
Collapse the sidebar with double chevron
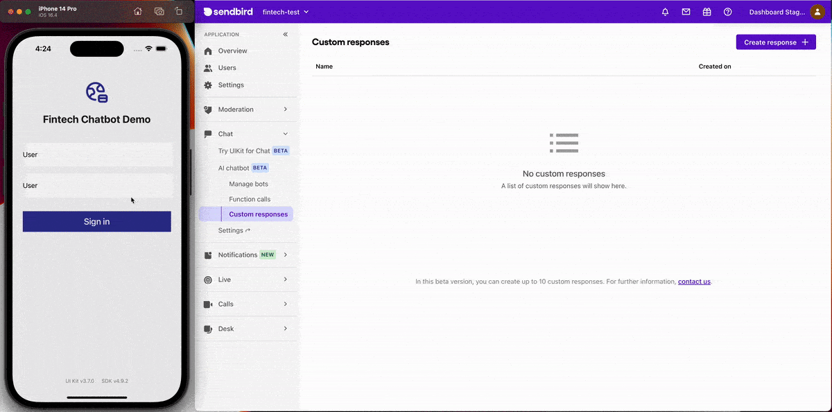(286, 34)
